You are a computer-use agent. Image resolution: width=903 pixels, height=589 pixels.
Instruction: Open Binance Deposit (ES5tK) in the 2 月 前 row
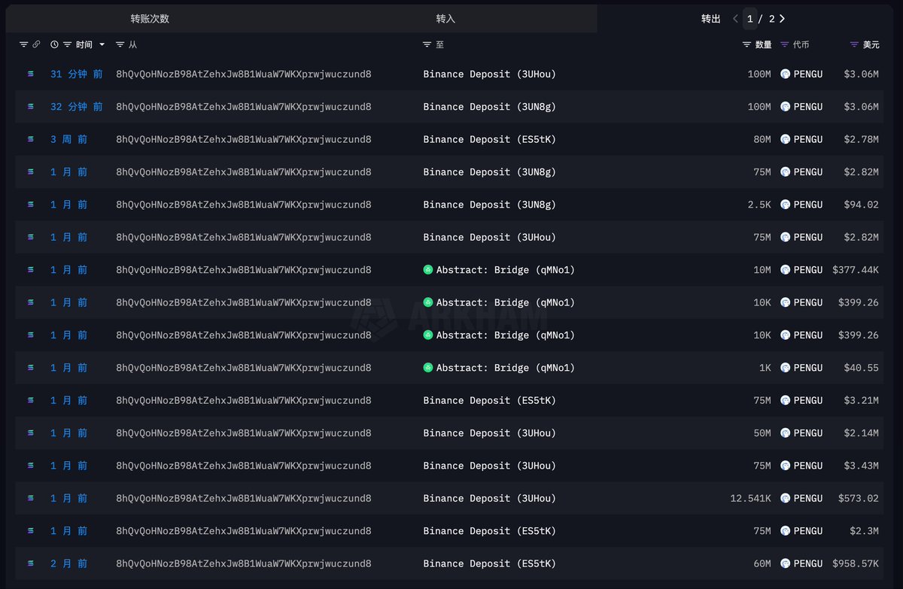click(x=490, y=563)
